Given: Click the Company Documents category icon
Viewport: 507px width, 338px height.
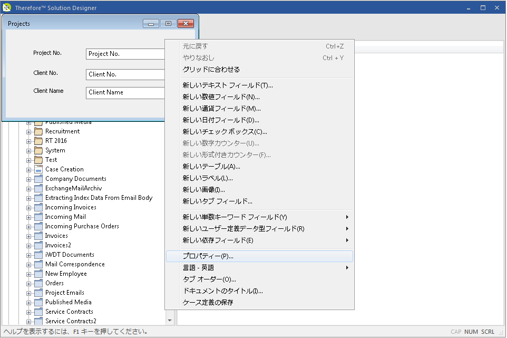Looking at the screenshot, I should coord(38,179).
